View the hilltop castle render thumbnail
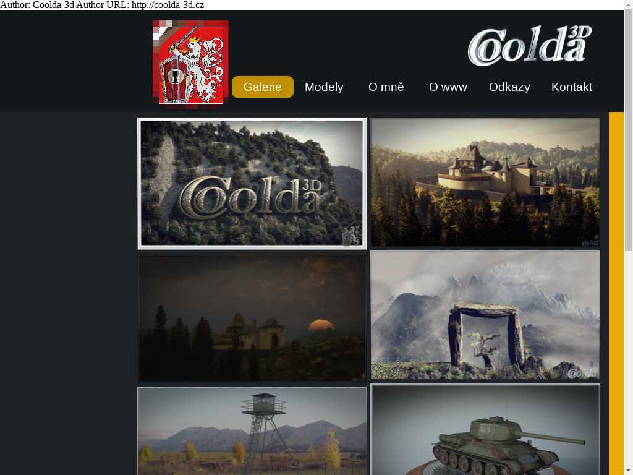Screen dimensions: 633x475 [x=485, y=182]
